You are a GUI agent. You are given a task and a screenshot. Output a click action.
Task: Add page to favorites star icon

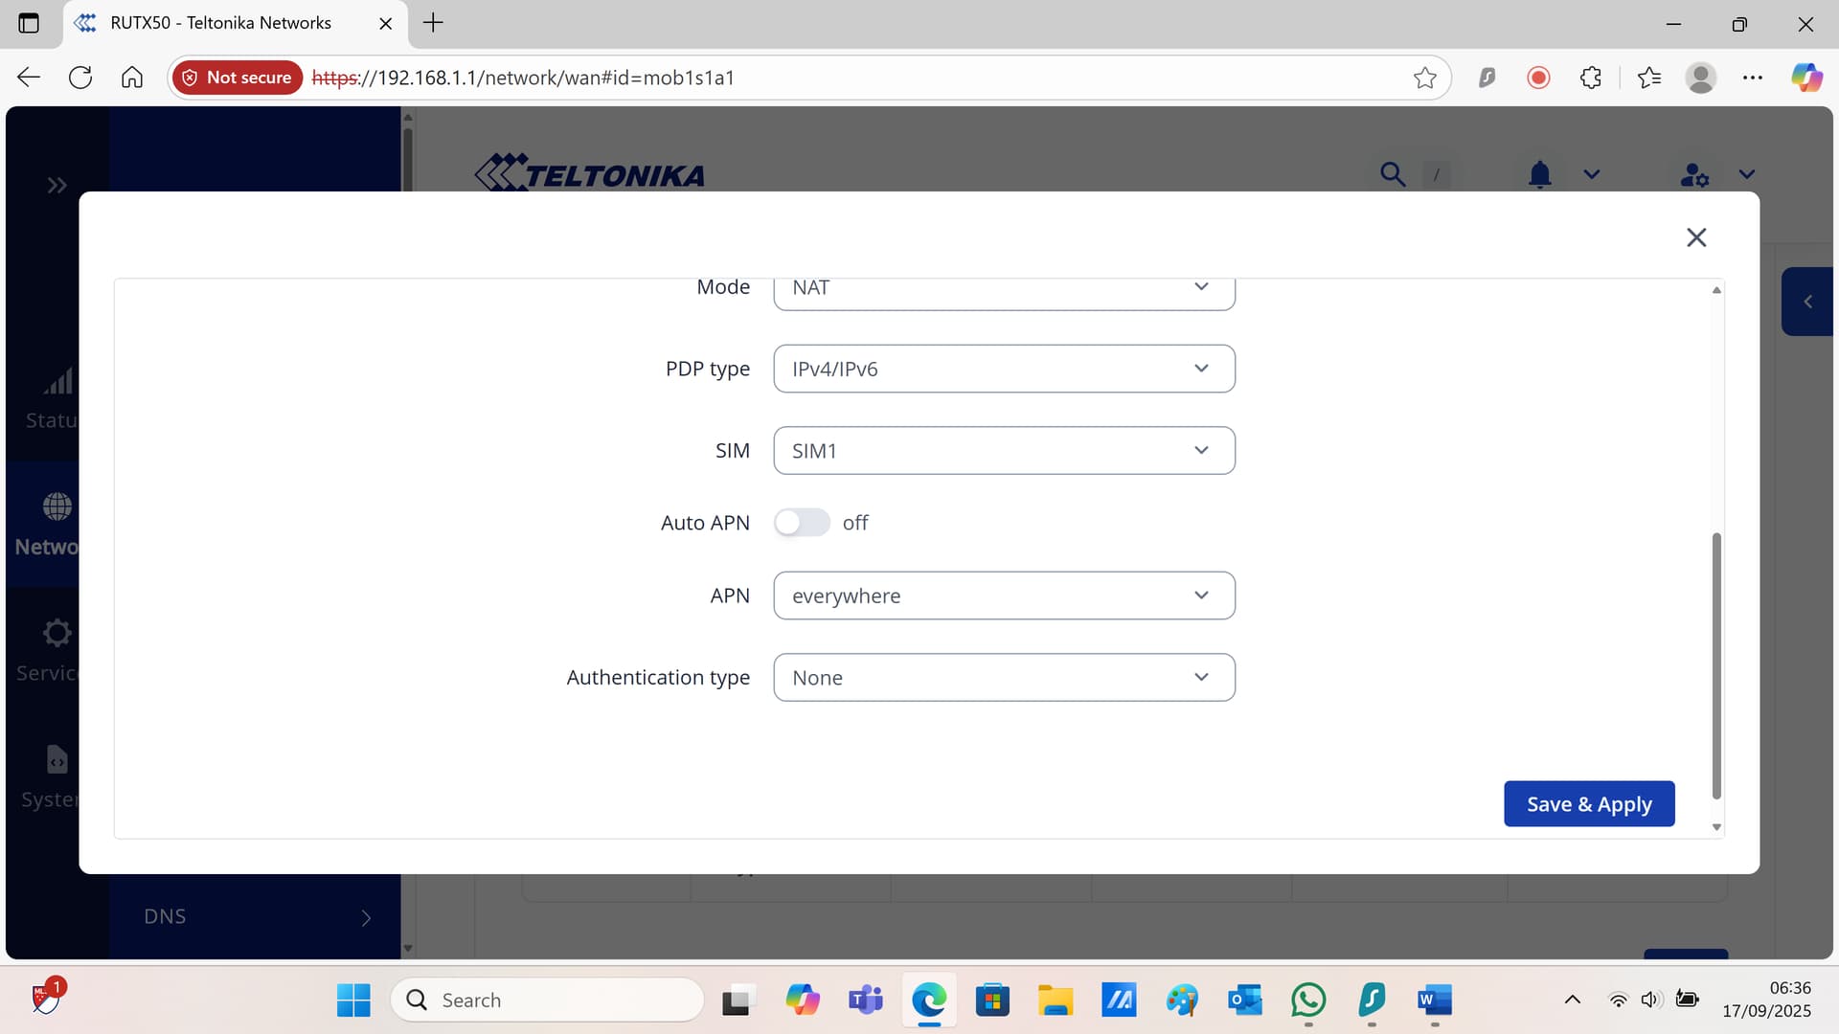pyautogui.click(x=1424, y=78)
